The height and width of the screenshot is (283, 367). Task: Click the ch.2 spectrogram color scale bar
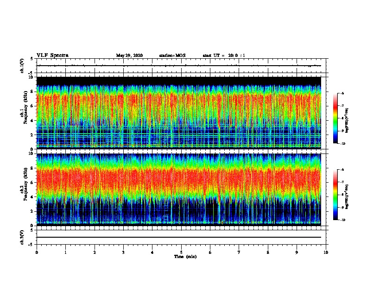[335, 195]
